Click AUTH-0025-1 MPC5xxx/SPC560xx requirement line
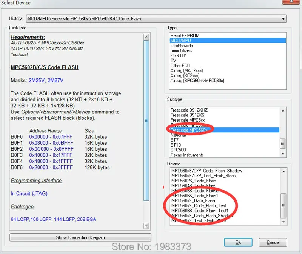The image size is (302, 254). (48, 43)
